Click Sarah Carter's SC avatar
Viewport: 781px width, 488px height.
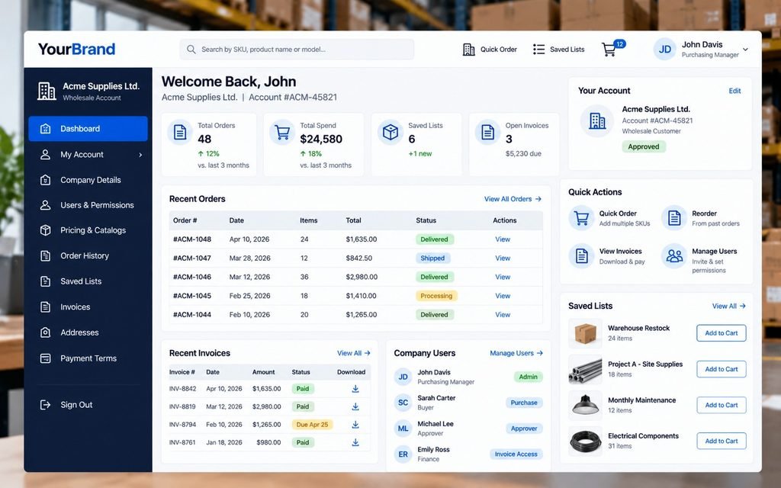pos(403,403)
